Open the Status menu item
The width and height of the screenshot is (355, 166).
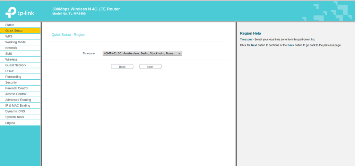point(10,25)
